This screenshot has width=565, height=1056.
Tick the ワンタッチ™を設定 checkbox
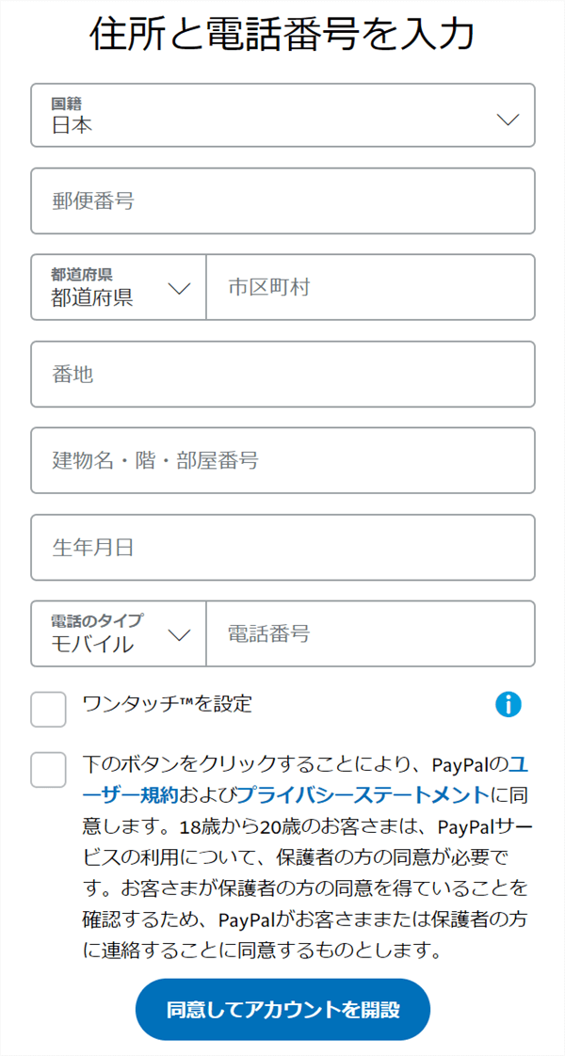[x=48, y=710]
